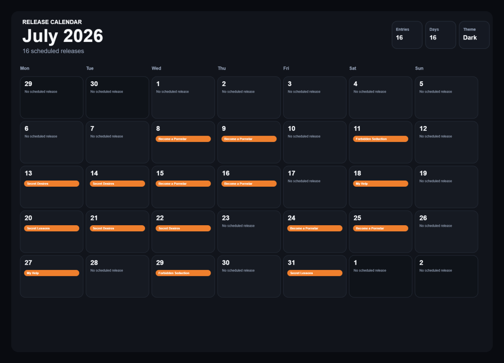Click the Sat weekday header

click(353, 68)
